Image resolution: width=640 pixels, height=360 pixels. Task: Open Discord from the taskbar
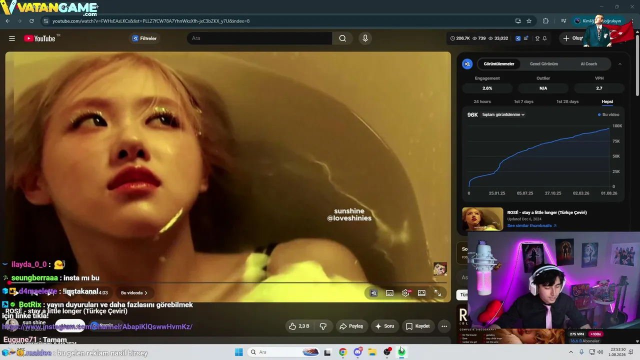pyautogui.click(x=357, y=352)
